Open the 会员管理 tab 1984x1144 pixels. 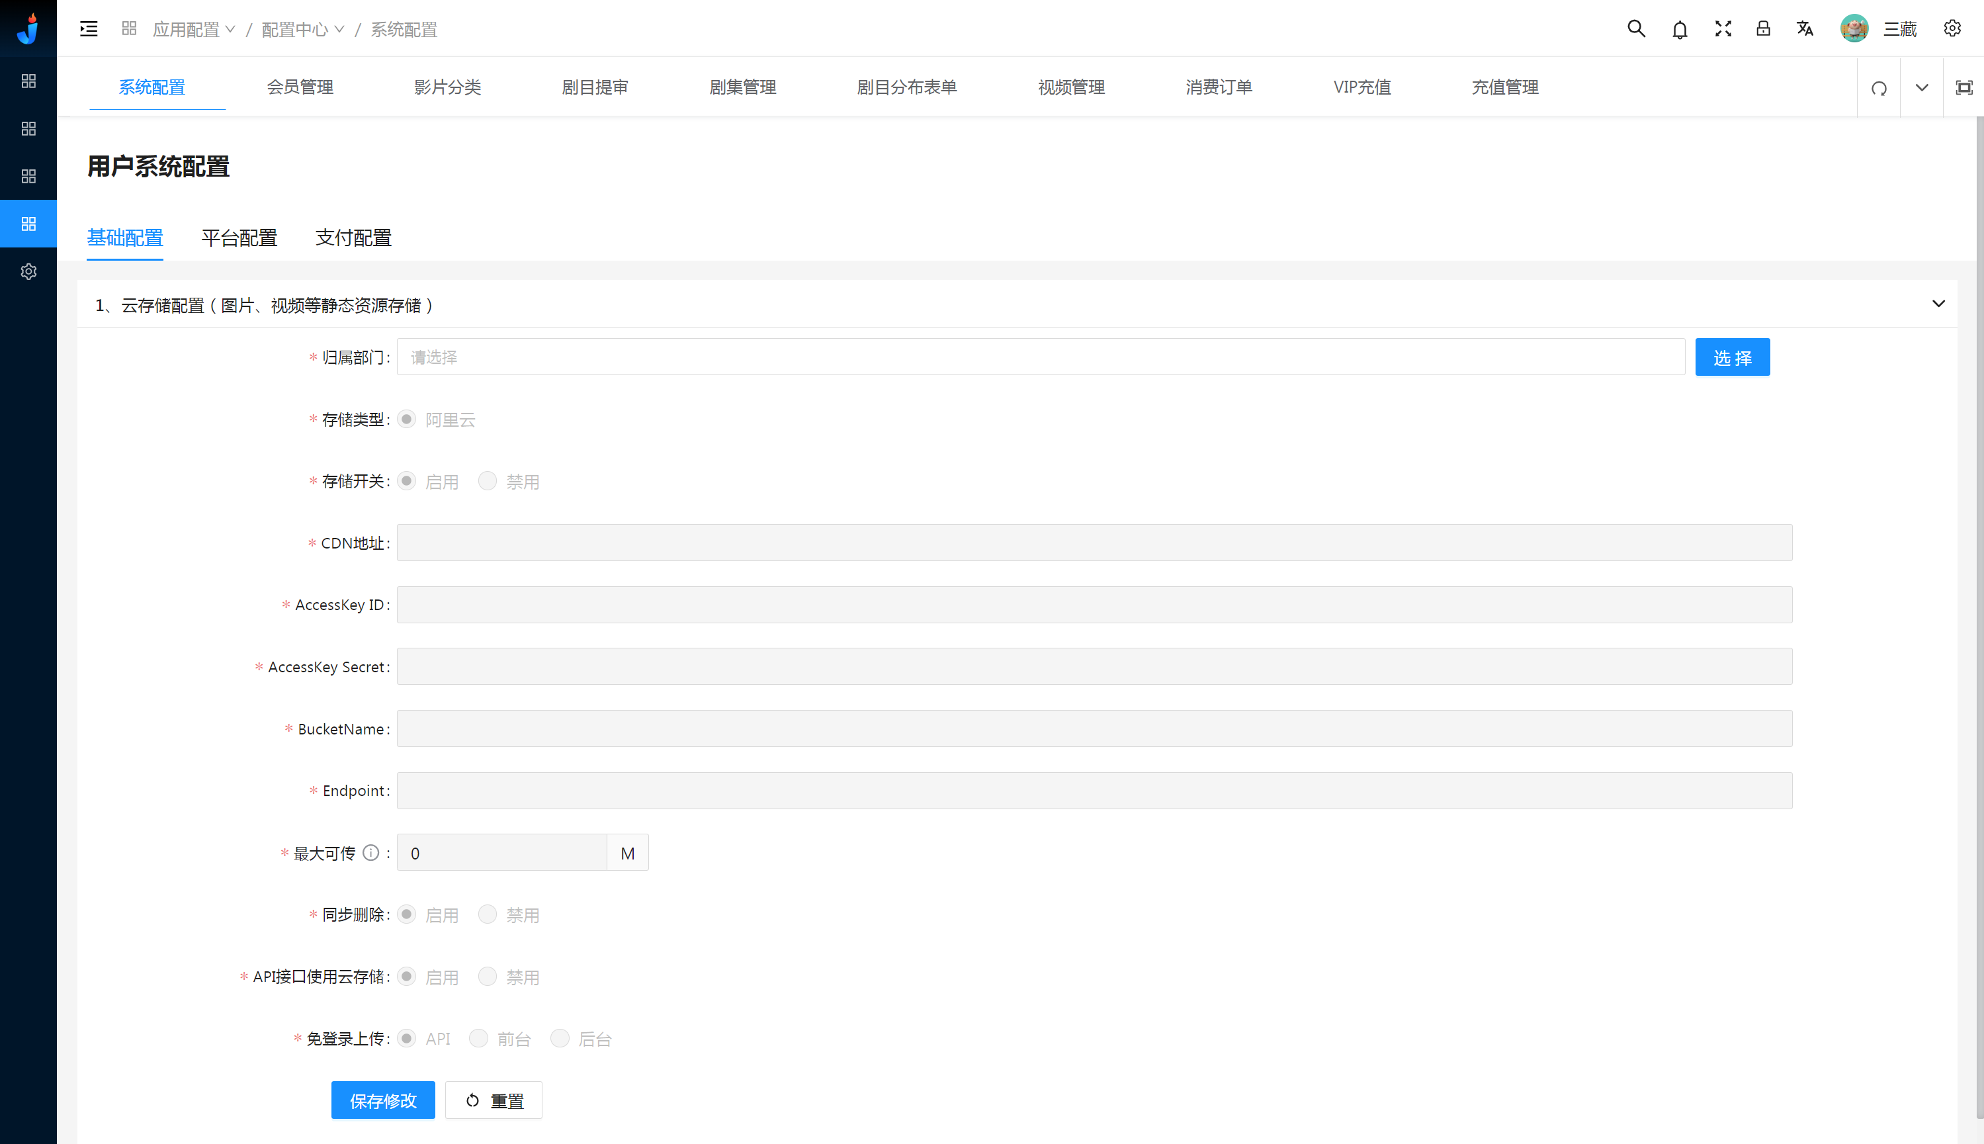pyautogui.click(x=300, y=87)
